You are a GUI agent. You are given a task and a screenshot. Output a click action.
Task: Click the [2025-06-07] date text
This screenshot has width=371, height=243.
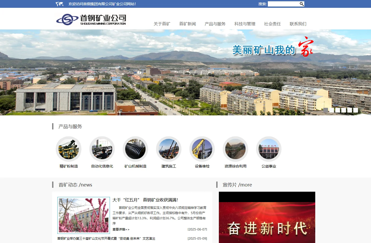(x=197, y=229)
